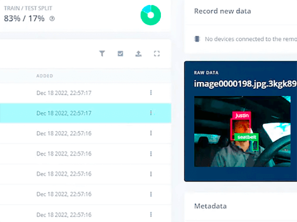Click the device icon in Record new data
Screen dimensions: 297x222
pos(198,39)
